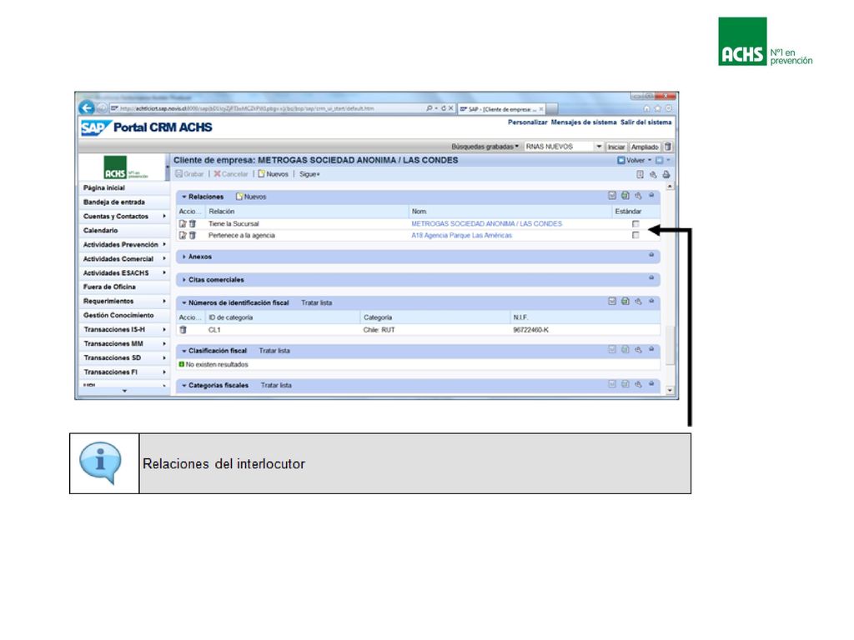
Task: Check Estándar box for Tiene la Sucursal
Action: point(635,223)
